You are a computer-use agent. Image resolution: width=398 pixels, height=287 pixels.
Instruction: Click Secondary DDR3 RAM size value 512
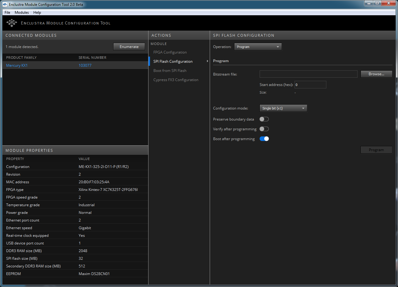coord(82,266)
